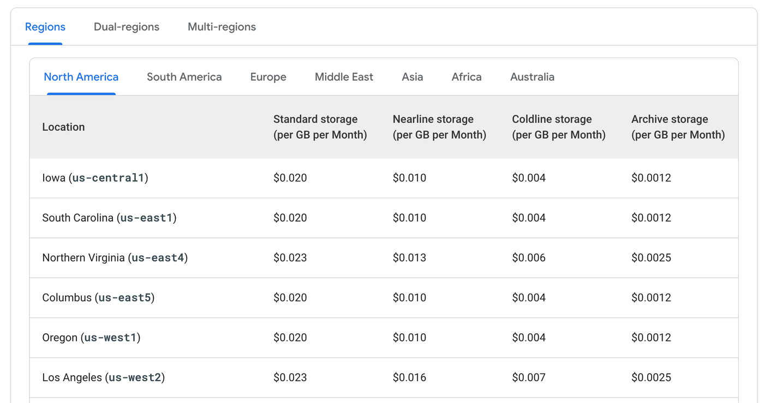Click the Nearline storage column header
The image size is (764, 403).
439,127
